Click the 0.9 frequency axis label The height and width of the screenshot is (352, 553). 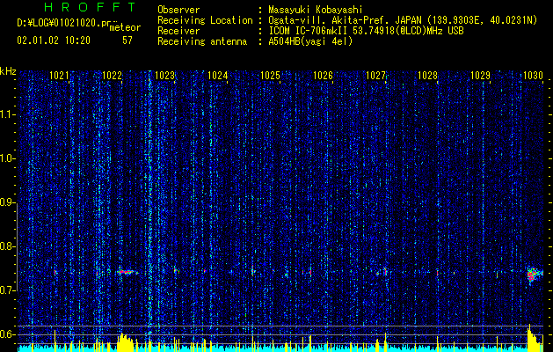(8, 202)
